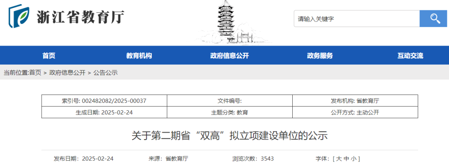Click index number 002482082/2025-00037 cell

pos(104,100)
